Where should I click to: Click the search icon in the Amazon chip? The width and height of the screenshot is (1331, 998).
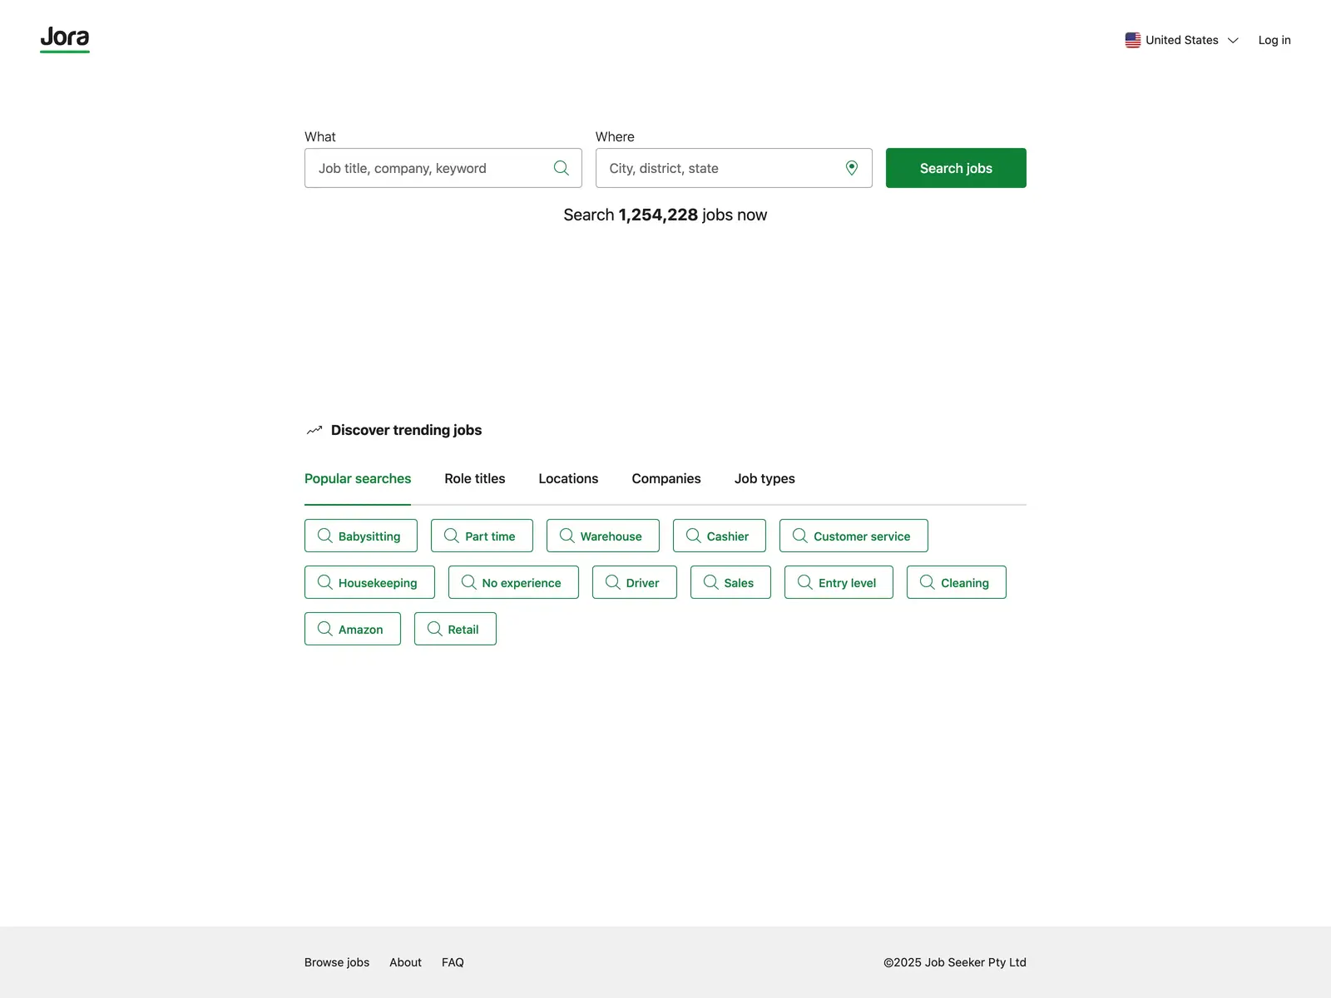coord(325,629)
